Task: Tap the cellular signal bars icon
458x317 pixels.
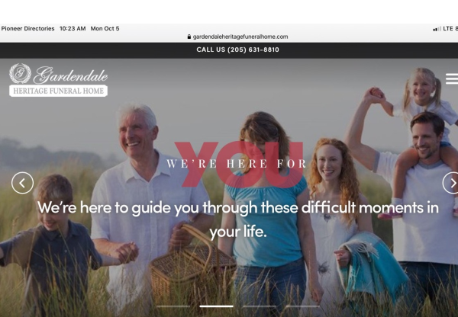Action: point(437,29)
